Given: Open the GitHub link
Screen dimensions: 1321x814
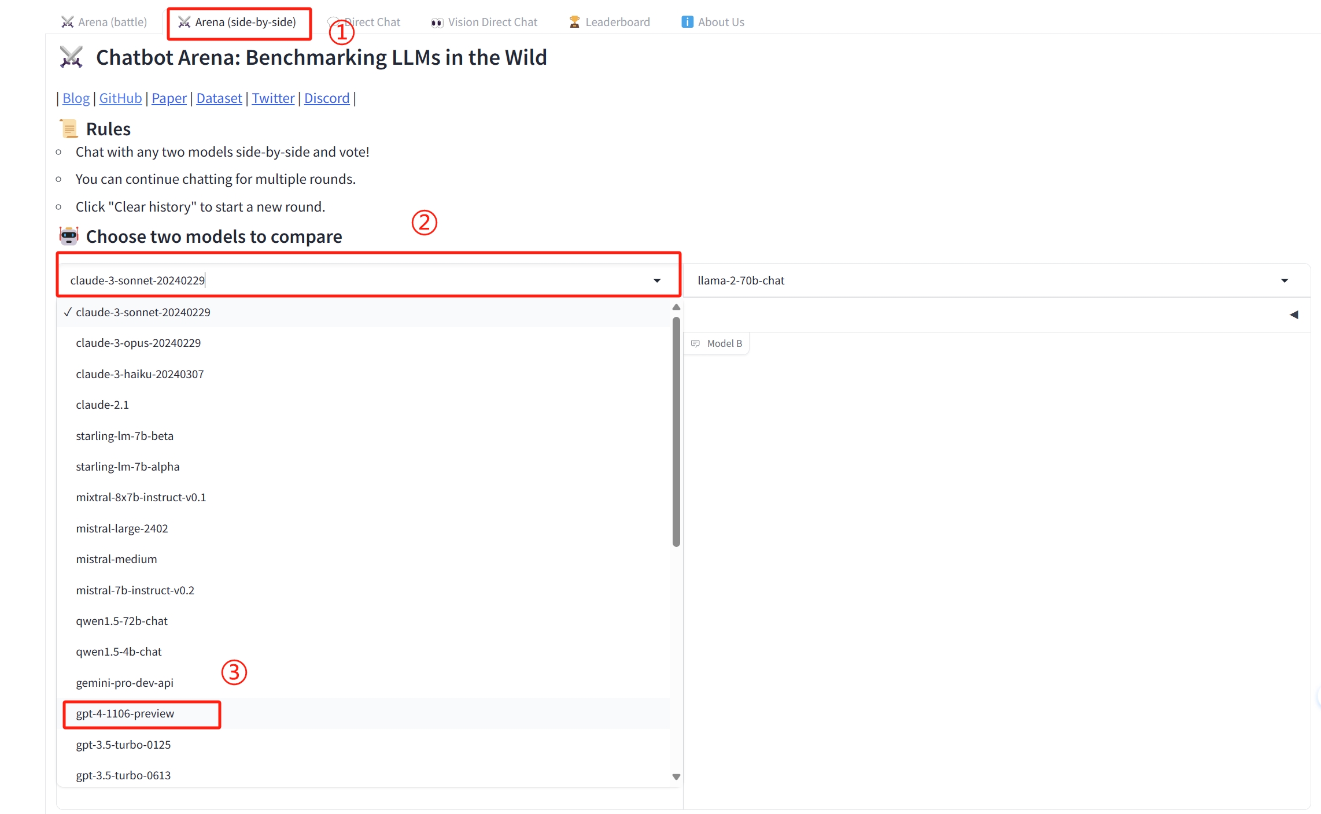Looking at the screenshot, I should pos(120,98).
